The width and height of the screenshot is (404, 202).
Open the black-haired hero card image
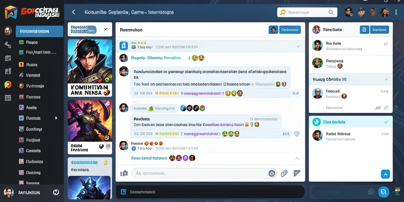[90, 61]
